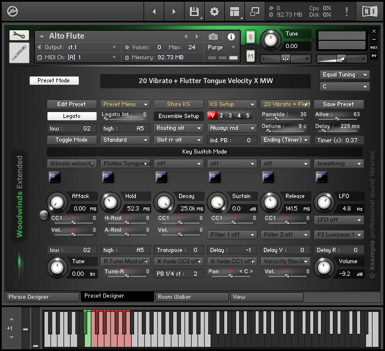Adjust the Panwide slider
The width and height of the screenshot is (385, 351).
click(285, 119)
